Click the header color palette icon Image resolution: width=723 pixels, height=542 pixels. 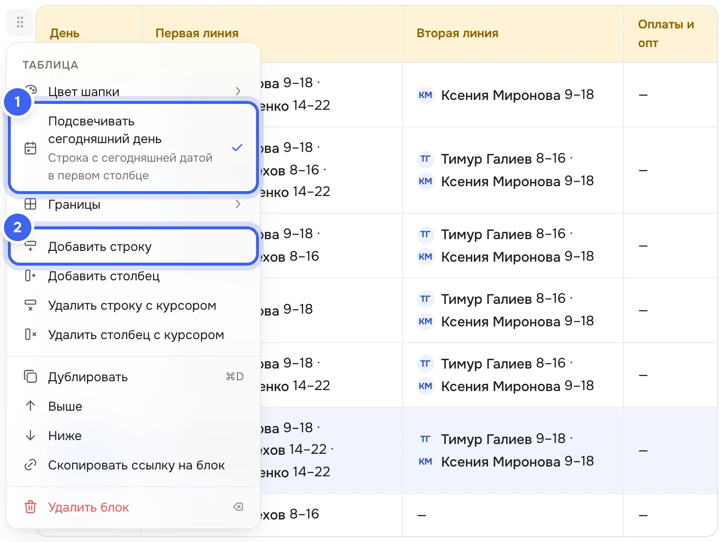30,89
